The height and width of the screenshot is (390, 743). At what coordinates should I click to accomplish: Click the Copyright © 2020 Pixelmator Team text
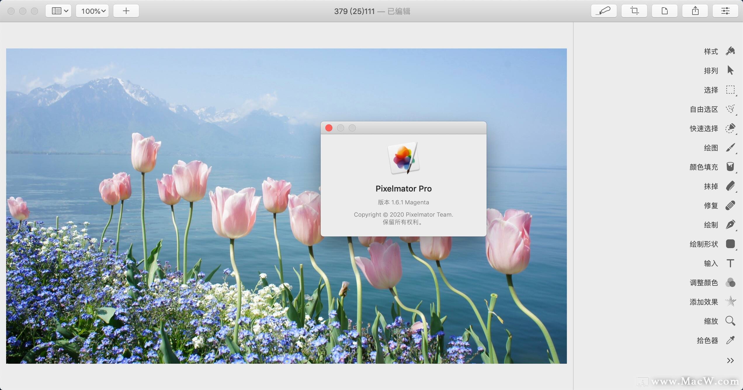point(403,215)
